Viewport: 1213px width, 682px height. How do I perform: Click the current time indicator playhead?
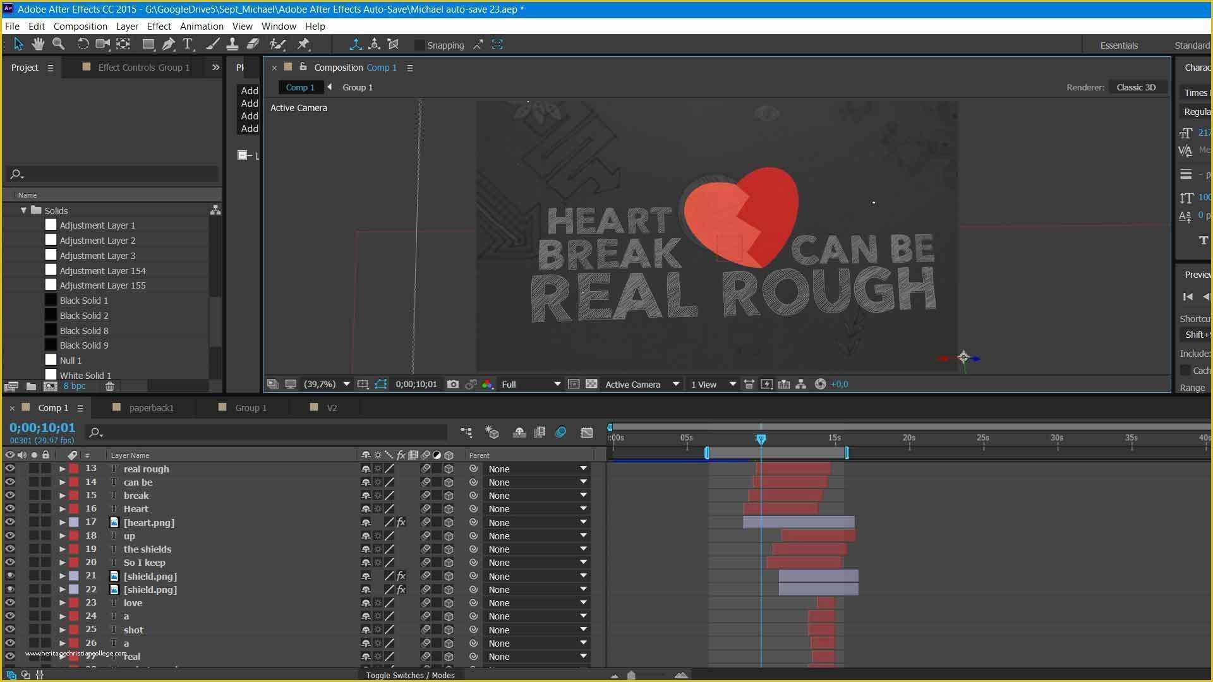point(761,439)
